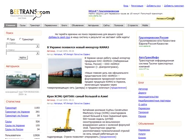The height and width of the screenshot is (139, 186).
Task: Open the Главная tab
Action: (10, 25)
